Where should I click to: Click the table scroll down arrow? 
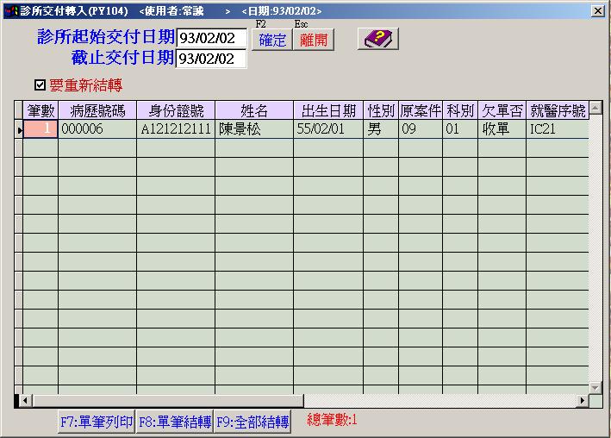[x=595, y=387]
